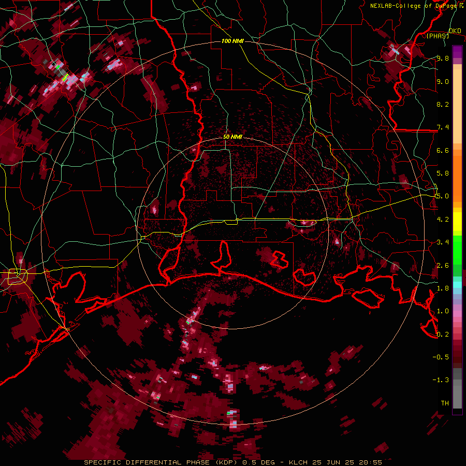Click the 4.2 value on the color scale
The image size is (466, 466).
(x=443, y=220)
